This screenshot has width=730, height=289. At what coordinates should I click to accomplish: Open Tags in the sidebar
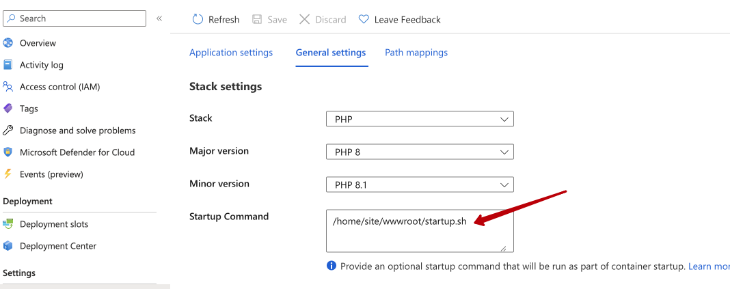[x=29, y=109]
